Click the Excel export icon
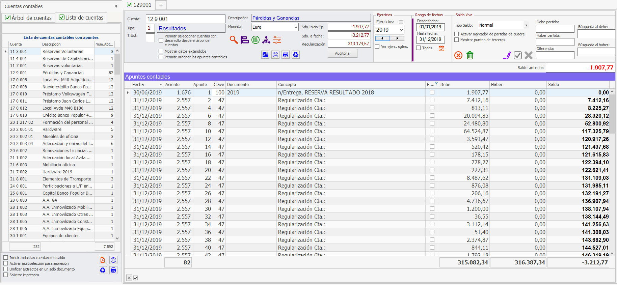 pyautogui.click(x=265, y=55)
